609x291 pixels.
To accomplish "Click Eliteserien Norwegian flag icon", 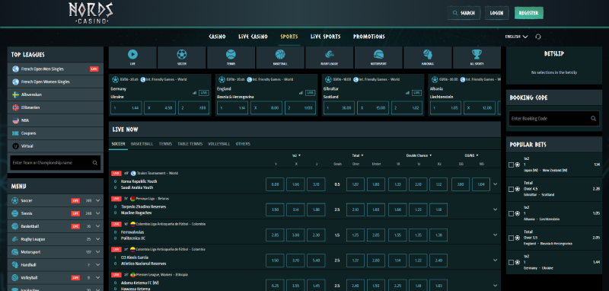I will pos(15,107).
